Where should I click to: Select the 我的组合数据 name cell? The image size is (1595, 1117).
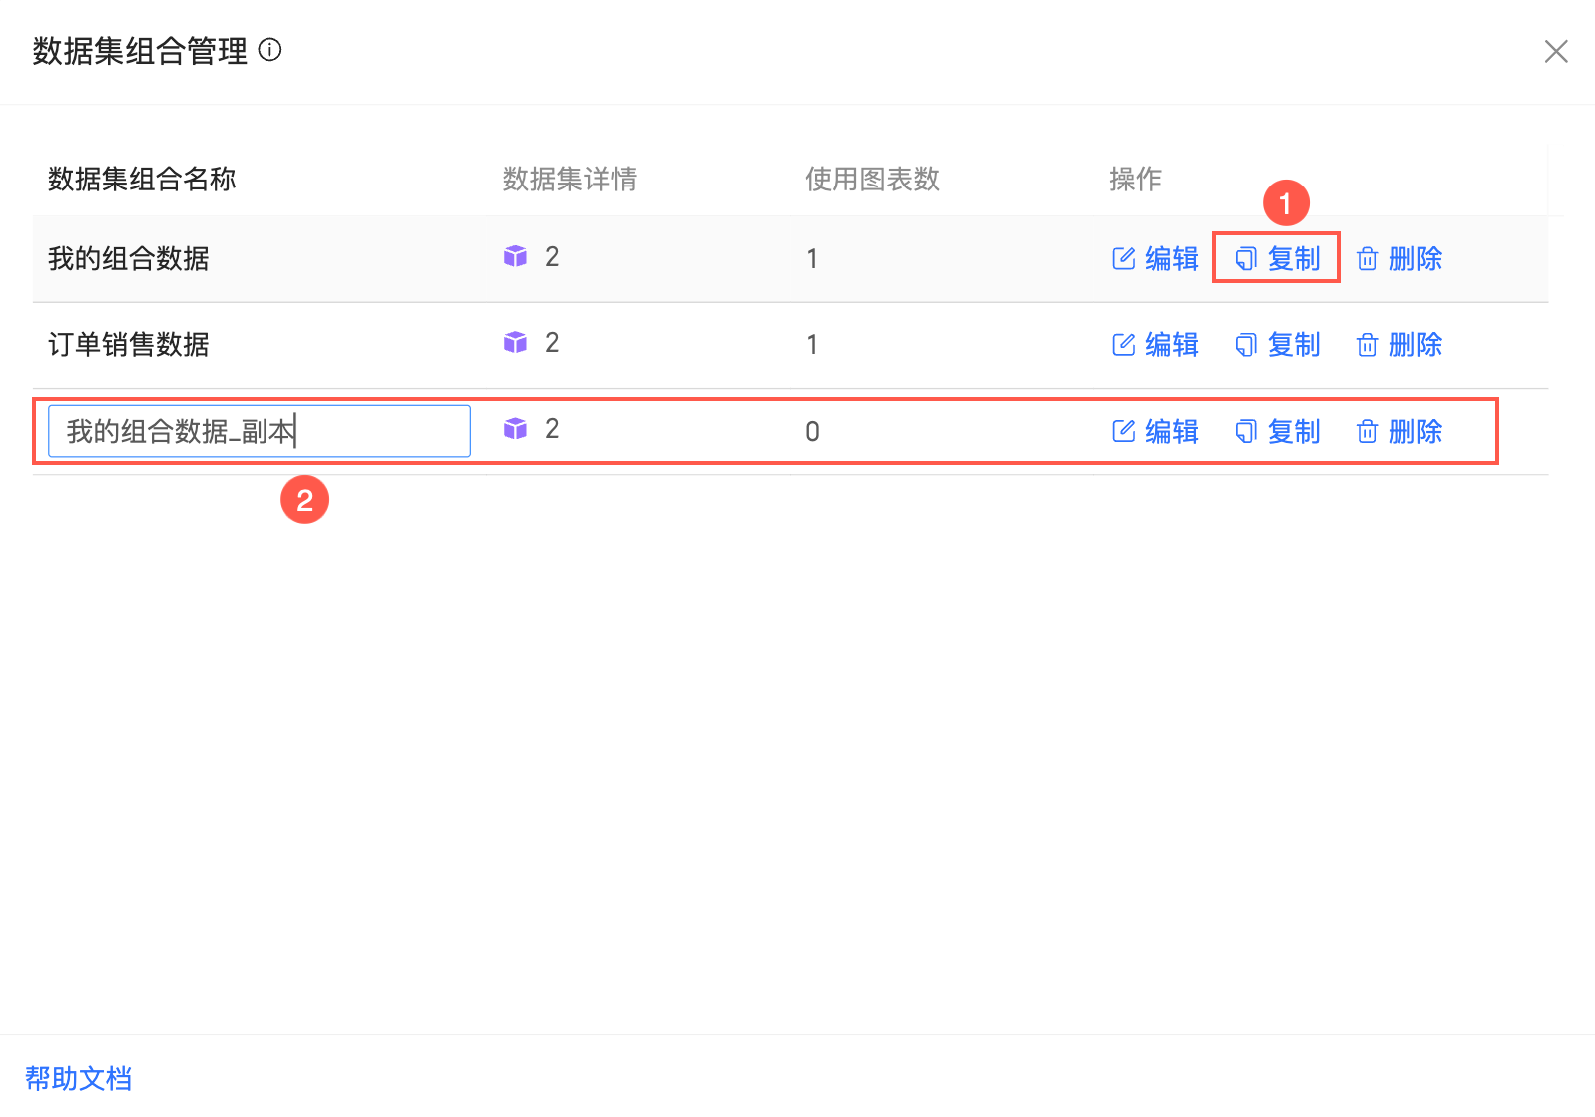click(129, 259)
